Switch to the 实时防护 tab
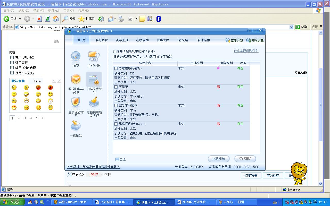The image size is (330, 206). [x=102, y=40]
